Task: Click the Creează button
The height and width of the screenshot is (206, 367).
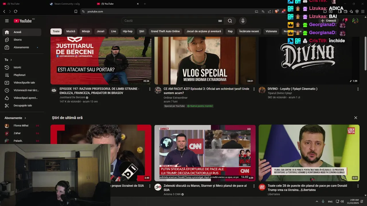Action: click(328, 21)
